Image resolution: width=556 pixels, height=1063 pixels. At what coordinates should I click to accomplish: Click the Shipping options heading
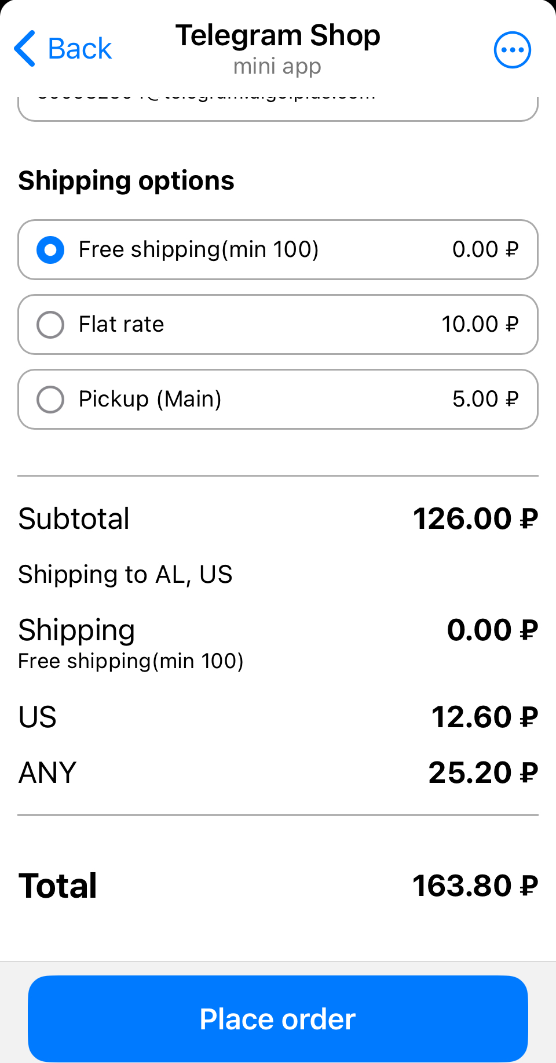point(126,181)
